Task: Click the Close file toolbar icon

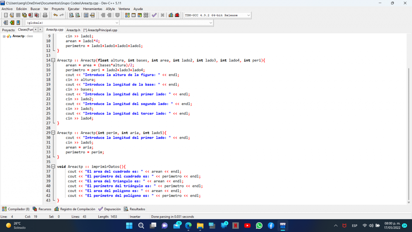Action: coord(30,15)
